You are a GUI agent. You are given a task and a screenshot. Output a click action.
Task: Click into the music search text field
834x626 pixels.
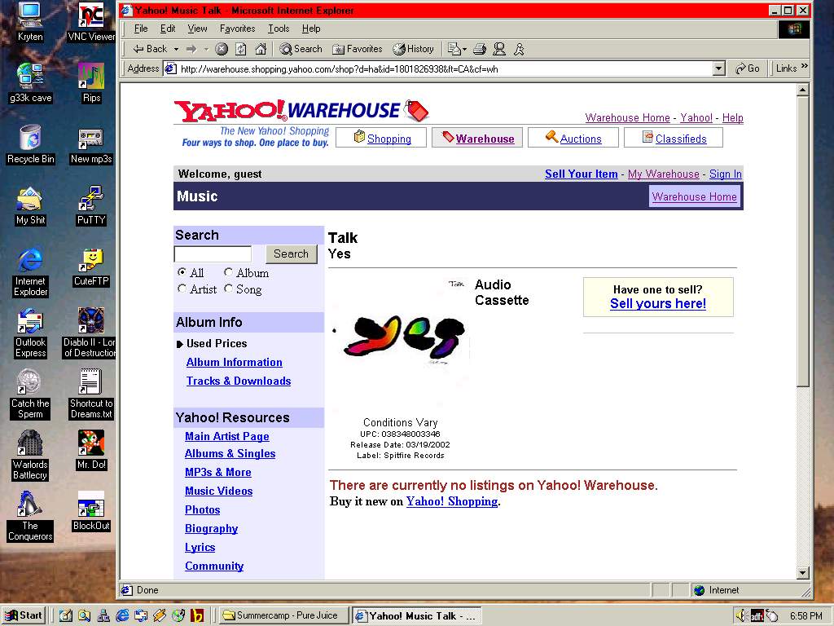click(x=213, y=254)
